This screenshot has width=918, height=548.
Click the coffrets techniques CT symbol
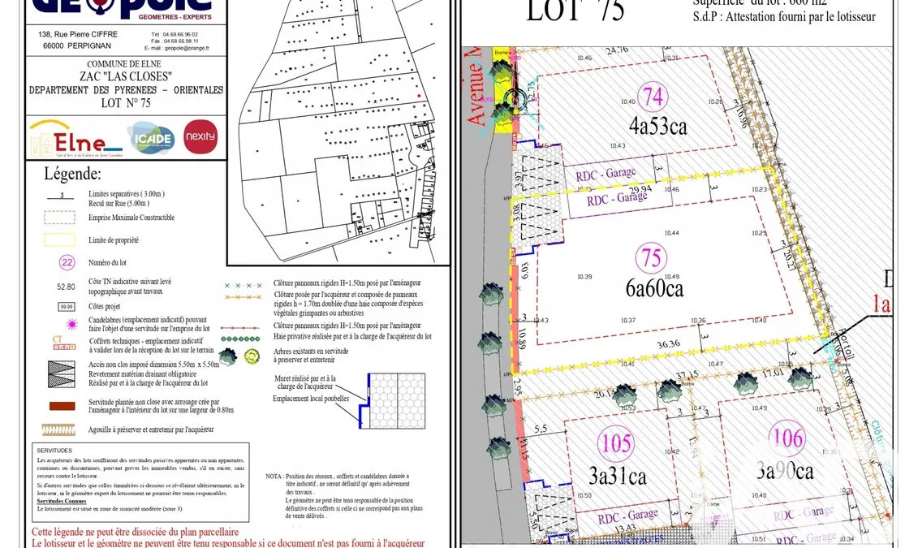click(64, 343)
